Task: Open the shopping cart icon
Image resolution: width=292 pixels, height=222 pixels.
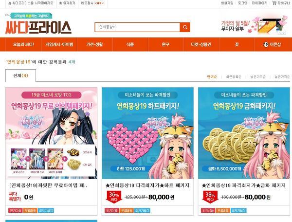Action: [274, 3]
